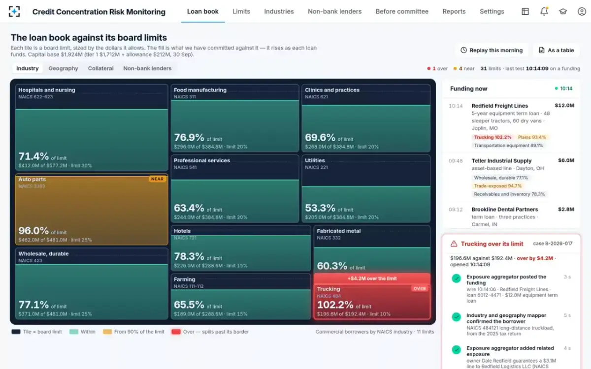Open Non-bank lenders in main navigation bar

point(335,11)
